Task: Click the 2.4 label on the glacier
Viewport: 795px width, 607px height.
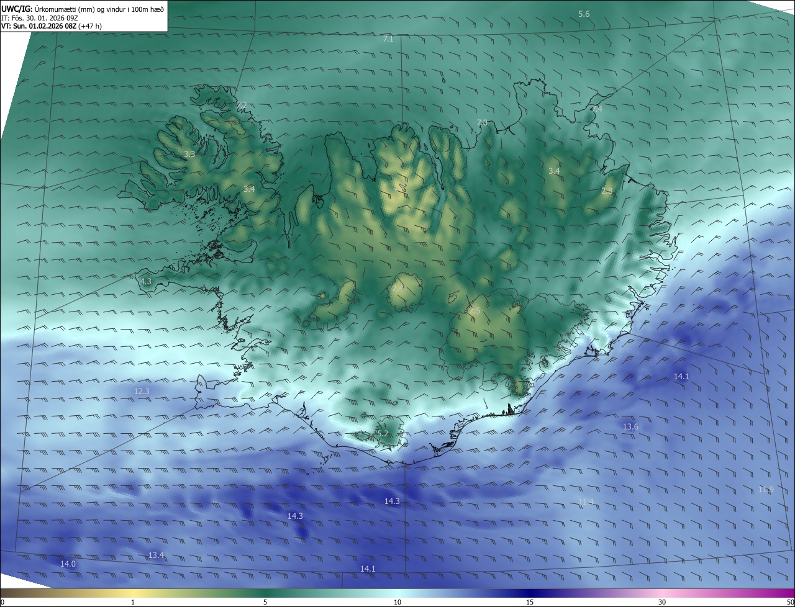Action: tap(397, 288)
